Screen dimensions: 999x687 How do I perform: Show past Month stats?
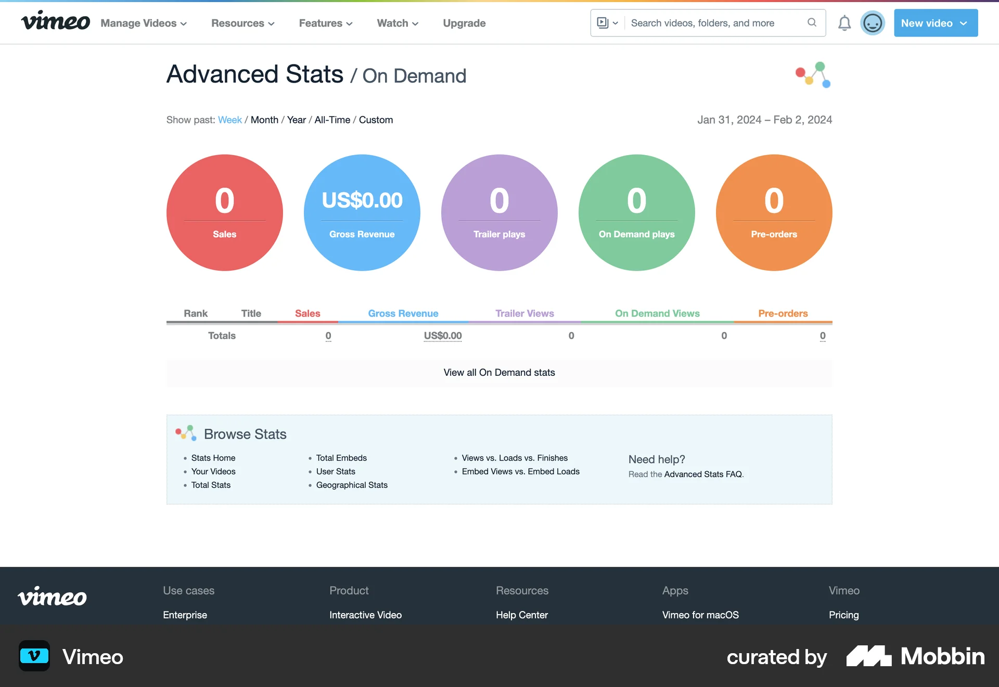(x=264, y=120)
